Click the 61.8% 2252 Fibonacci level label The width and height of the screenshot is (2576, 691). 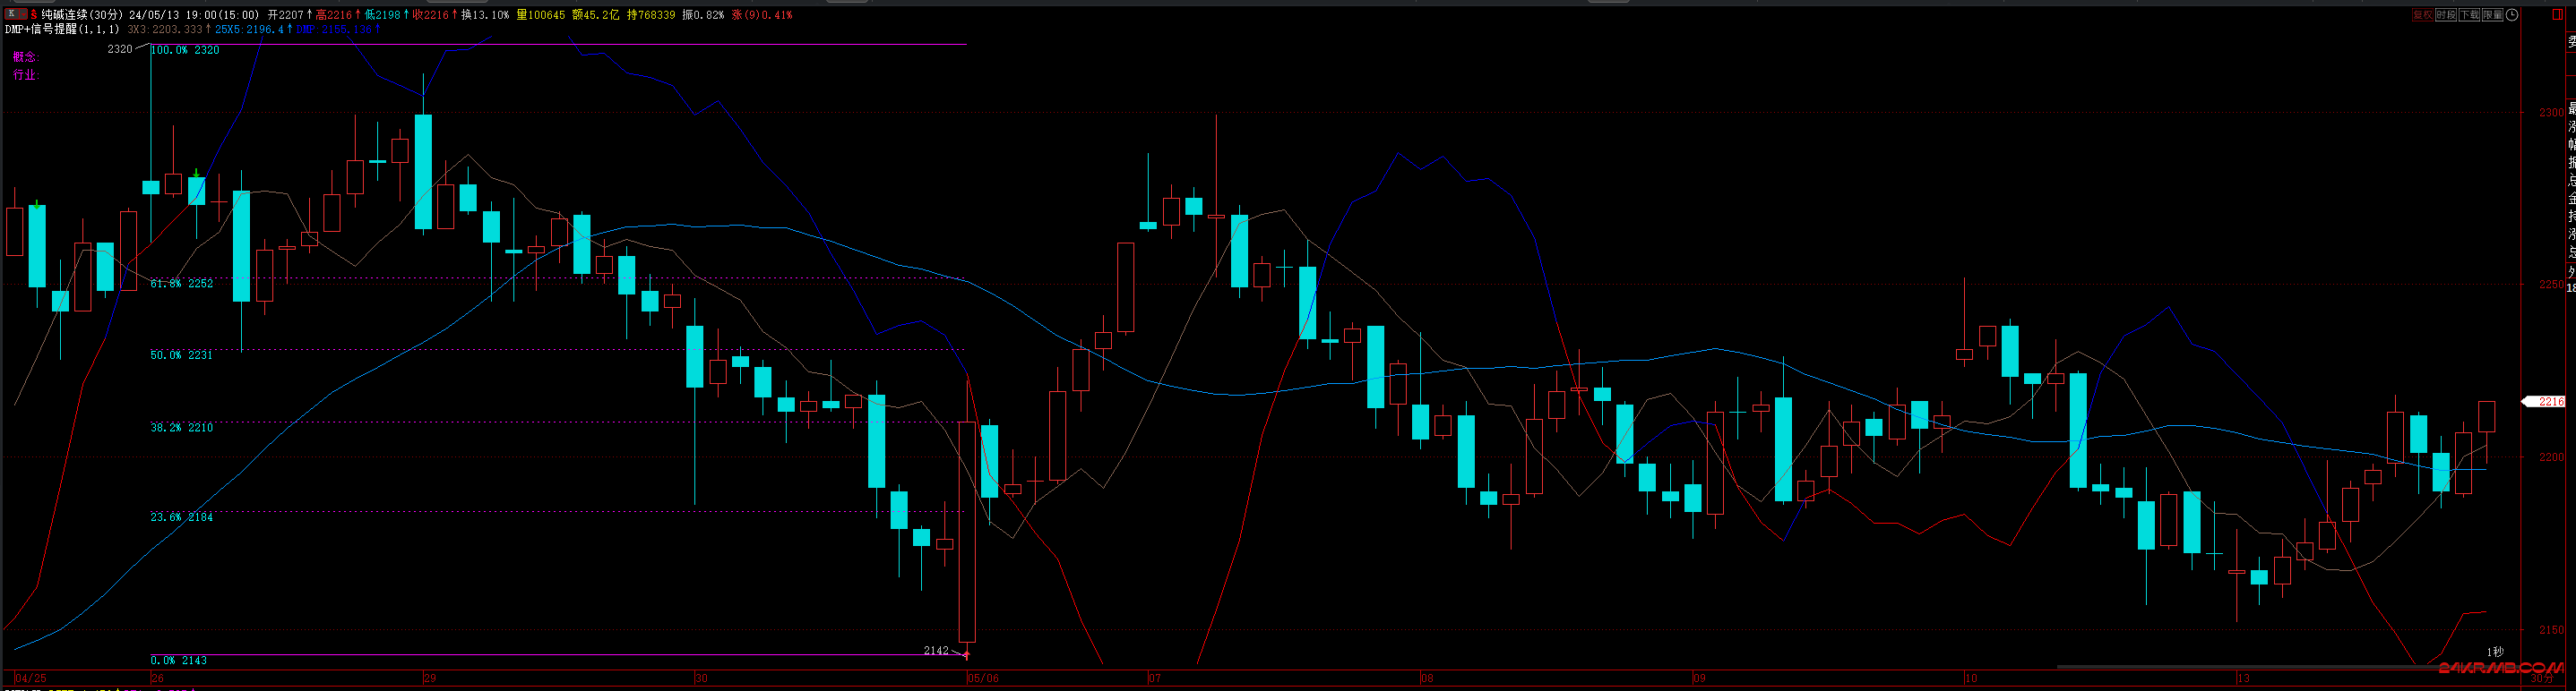pyautogui.click(x=182, y=284)
